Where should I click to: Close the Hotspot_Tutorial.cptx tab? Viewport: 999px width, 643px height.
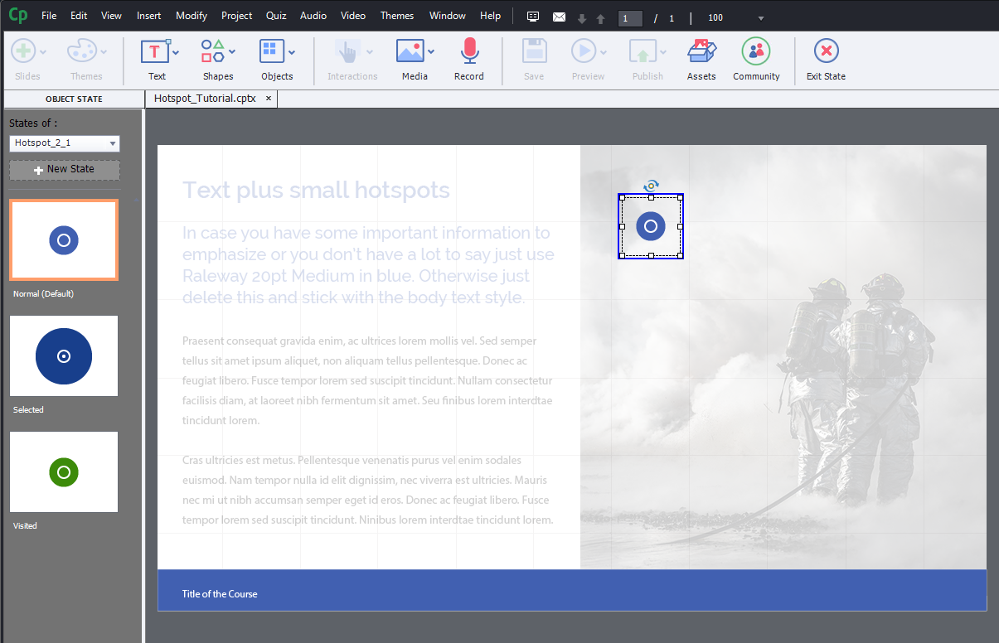pyautogui.click(x=269, y=98)
